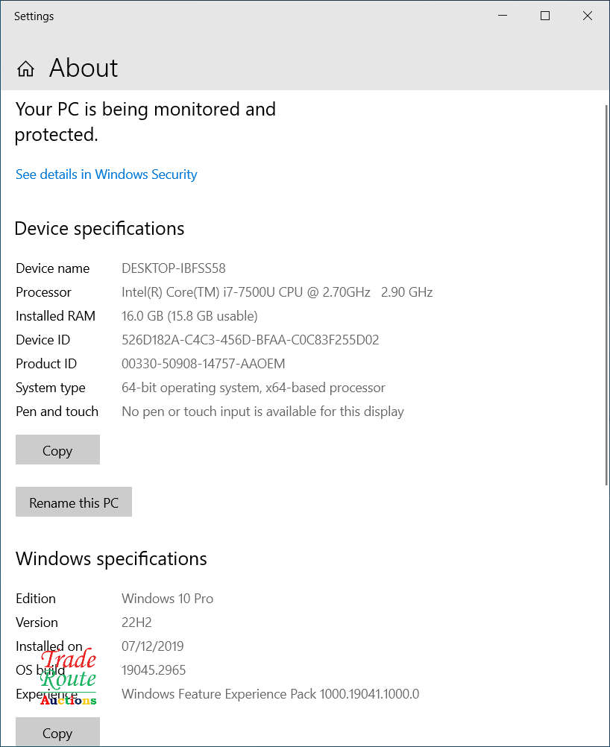The width and height of the screenshot is (610, 747).
Task: Click the Settings title in the title bar
Action: click(34, 16)
